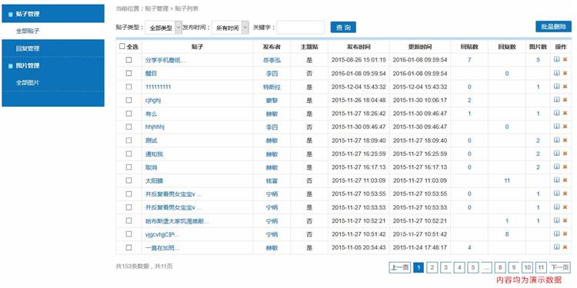Open the 贴子类型 全部类型 dropdown
577x288 pixels.
tap(163, 28)
